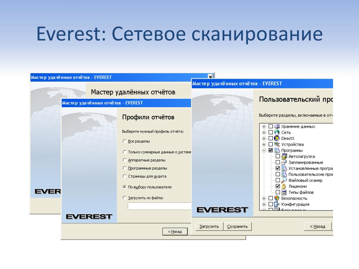The image size is (359, 269).
Task: Select the Все разделы radio button
Action: (124, 141)
